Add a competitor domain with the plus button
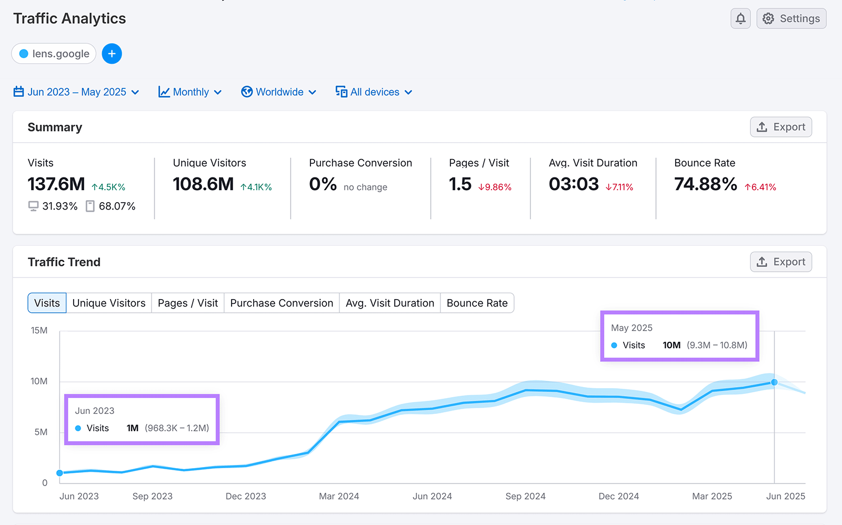The height and width of the screenshot is (525, 842). (112, 53)
